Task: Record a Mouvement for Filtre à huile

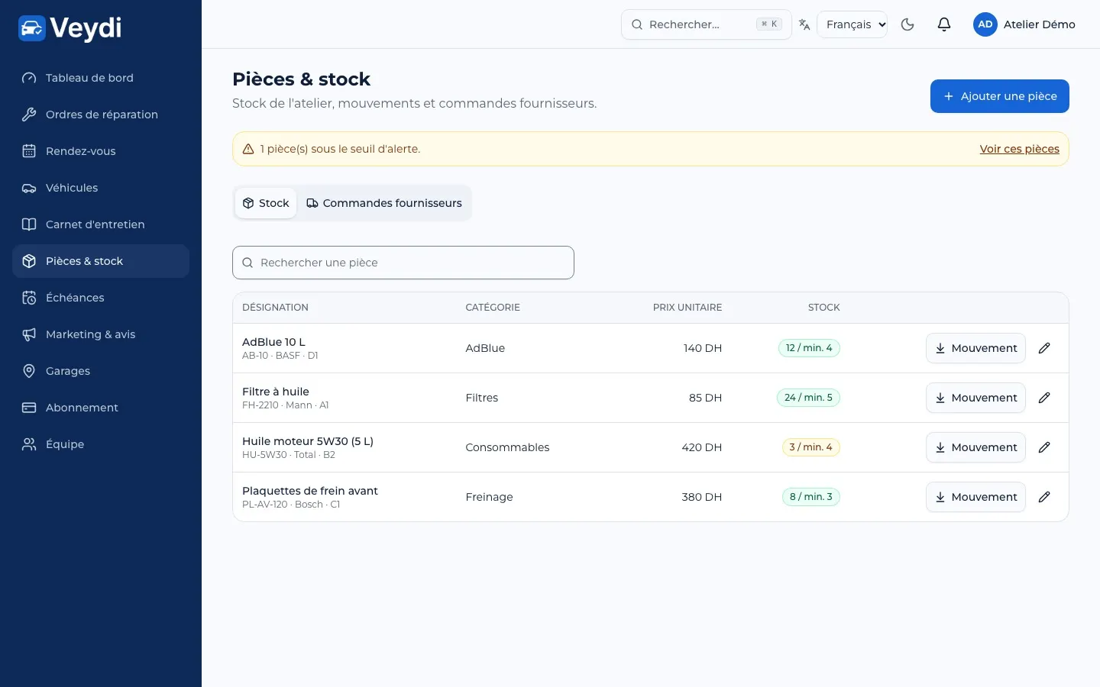Action: point(975,398)
